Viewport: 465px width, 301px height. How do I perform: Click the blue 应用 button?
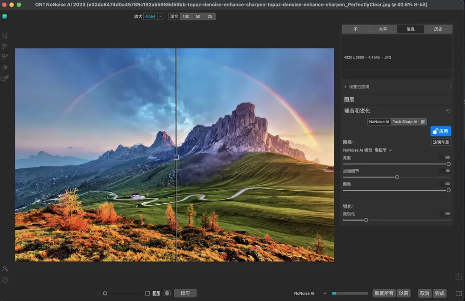(440, 131)
